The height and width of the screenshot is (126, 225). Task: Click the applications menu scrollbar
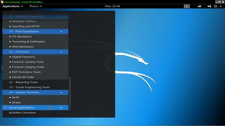tap(70, 93)
